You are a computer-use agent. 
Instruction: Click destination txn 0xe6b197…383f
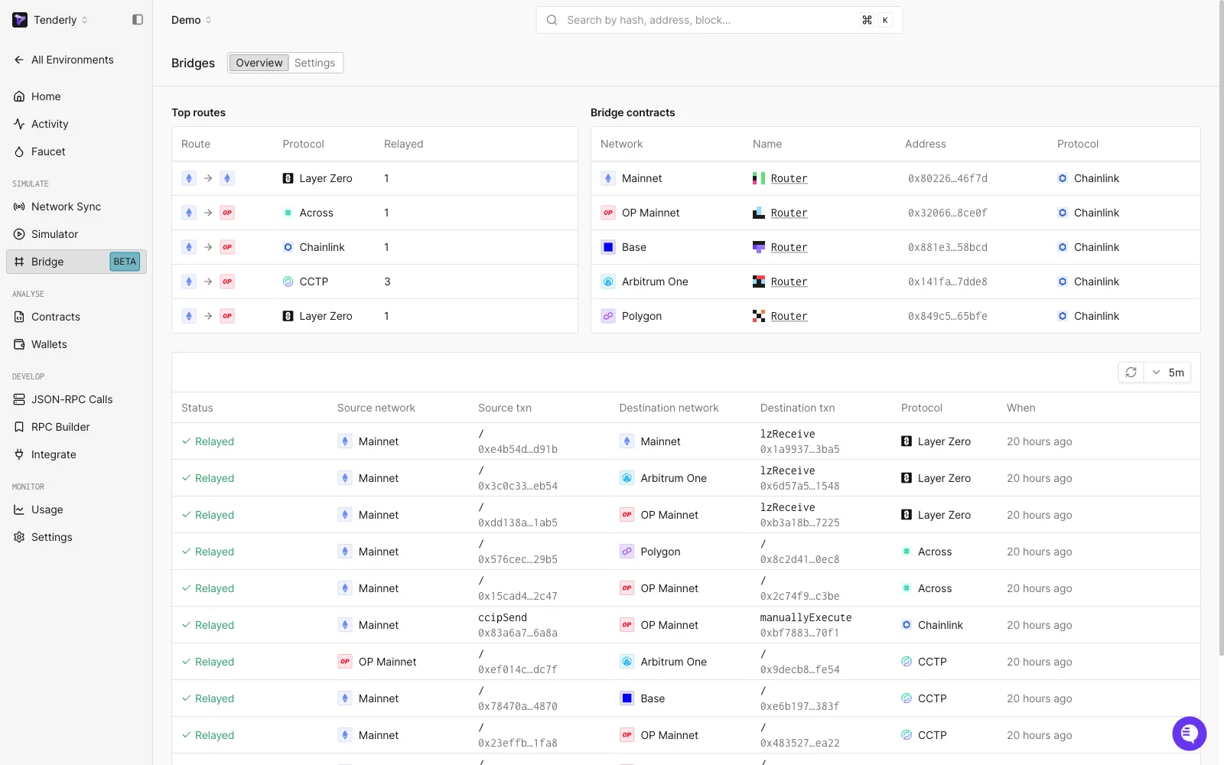click(799, 706)
